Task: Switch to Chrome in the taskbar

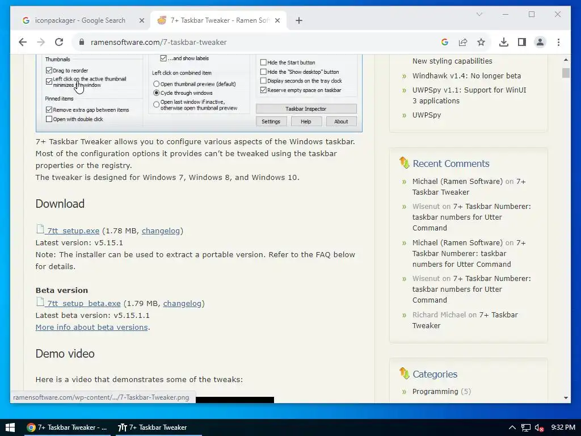Action: click(67, 427)
